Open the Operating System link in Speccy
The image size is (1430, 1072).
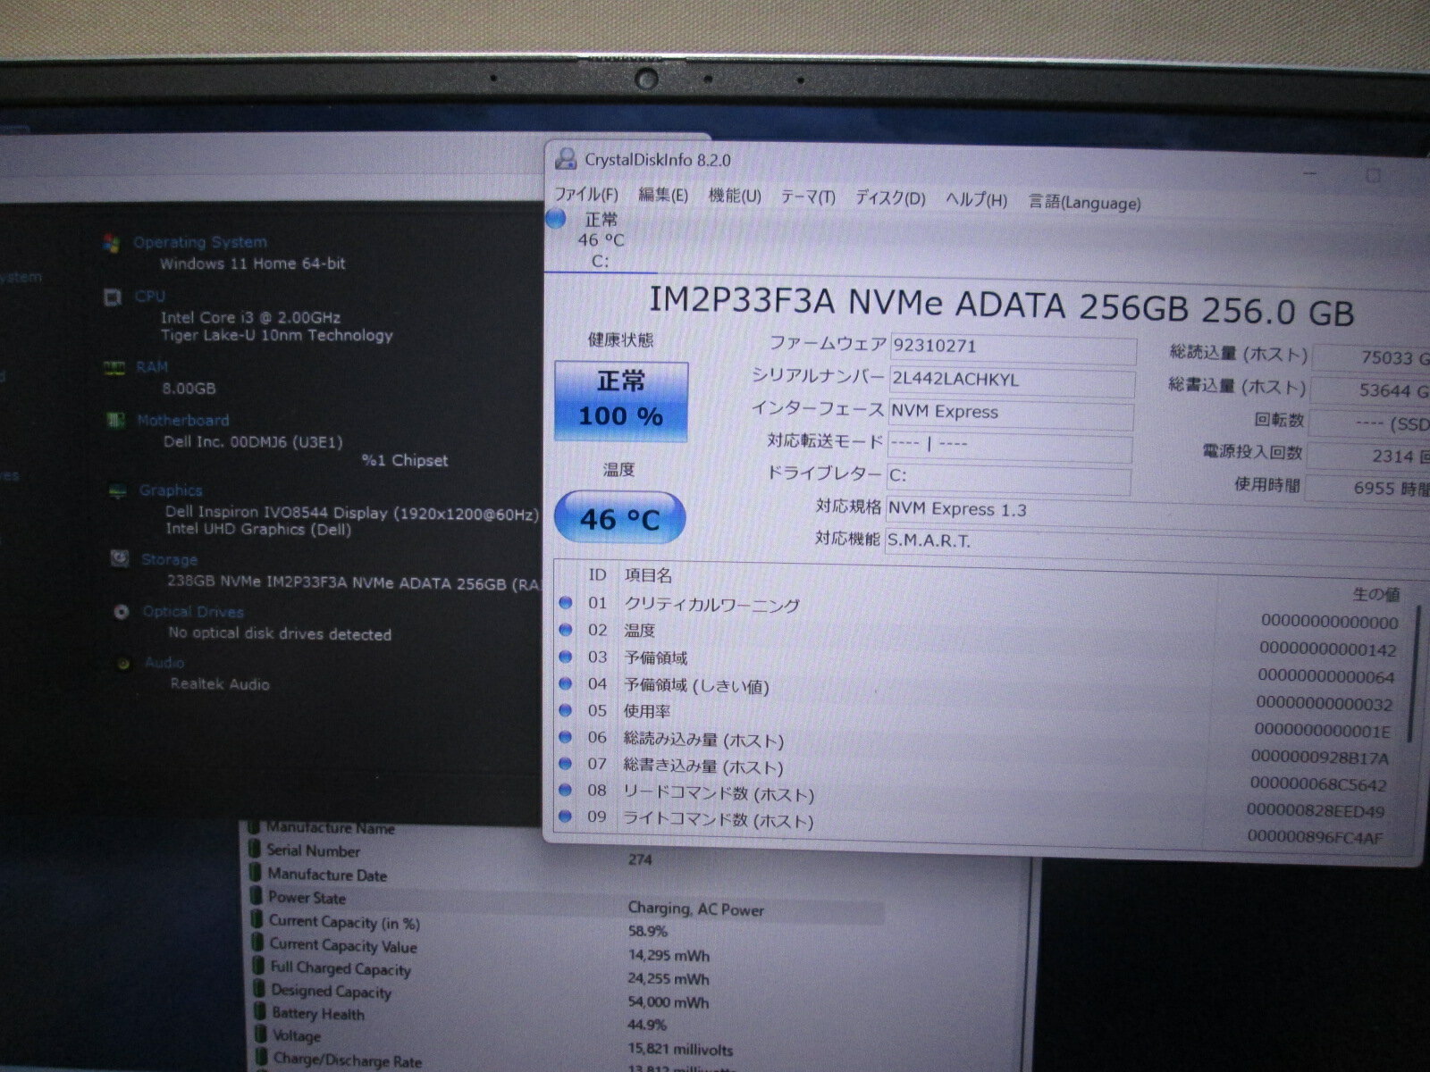pos(200,242)
